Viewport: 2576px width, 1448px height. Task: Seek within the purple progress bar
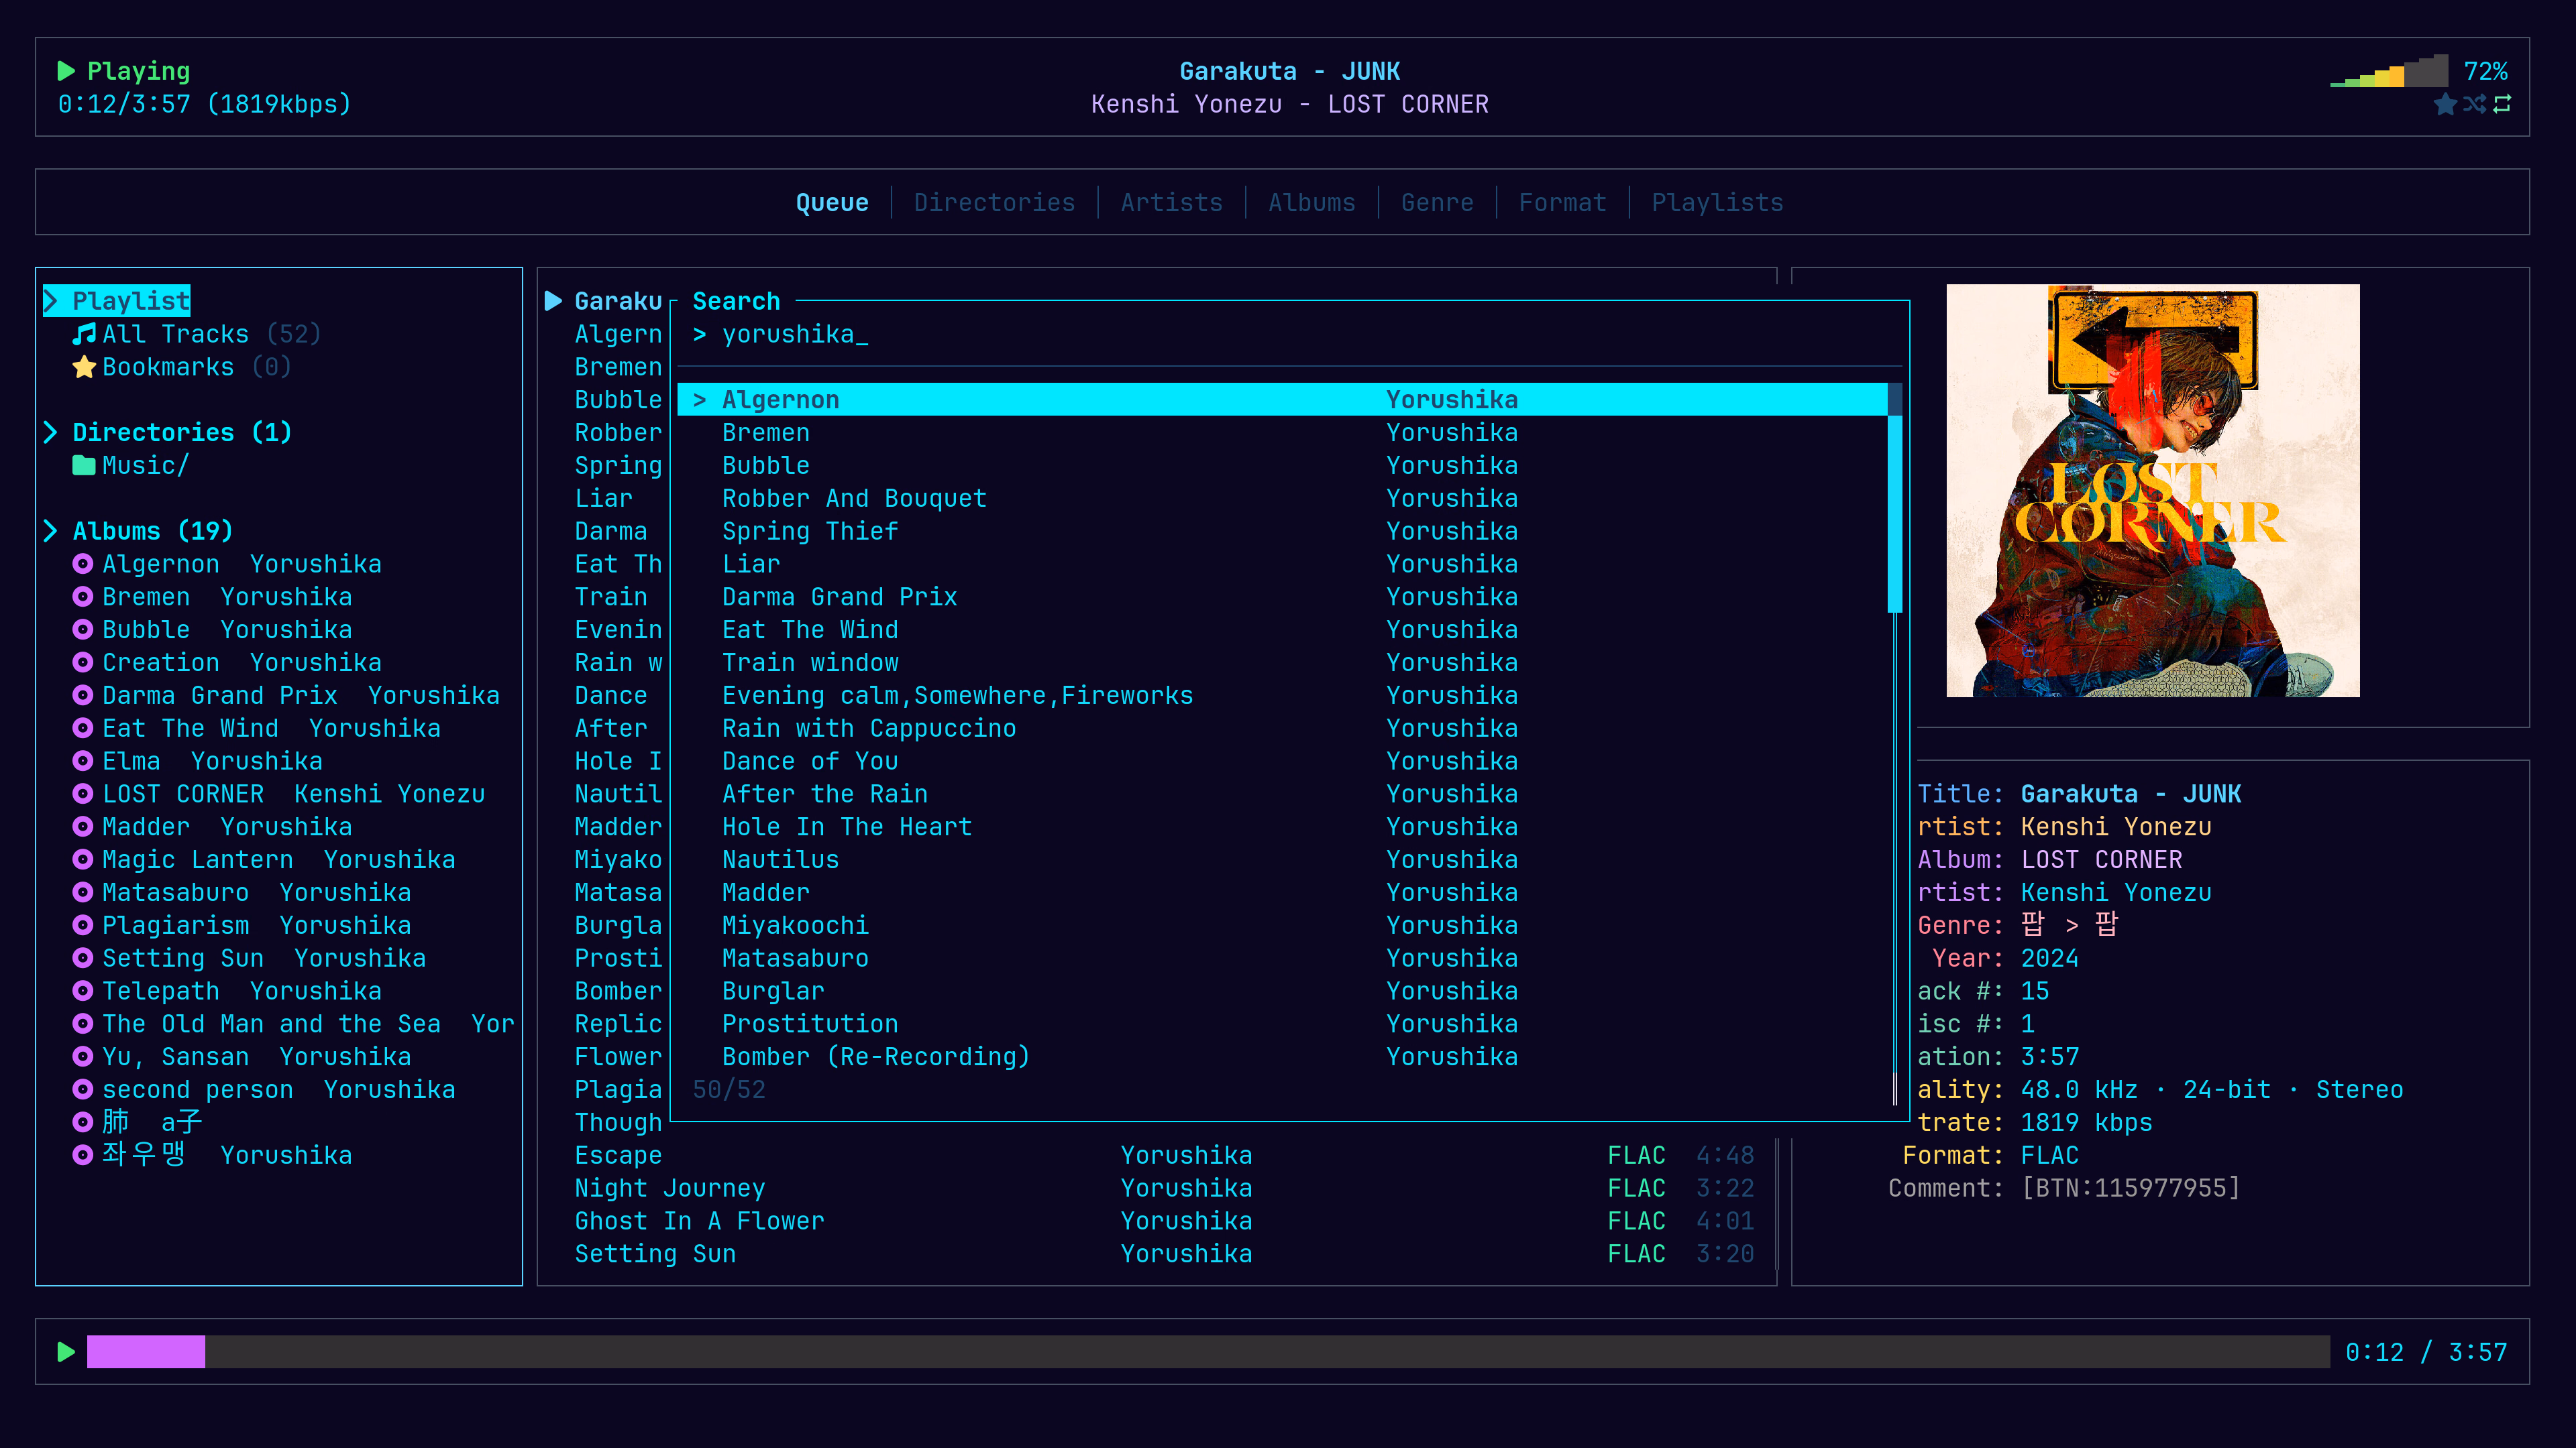pos(1208,1352)
